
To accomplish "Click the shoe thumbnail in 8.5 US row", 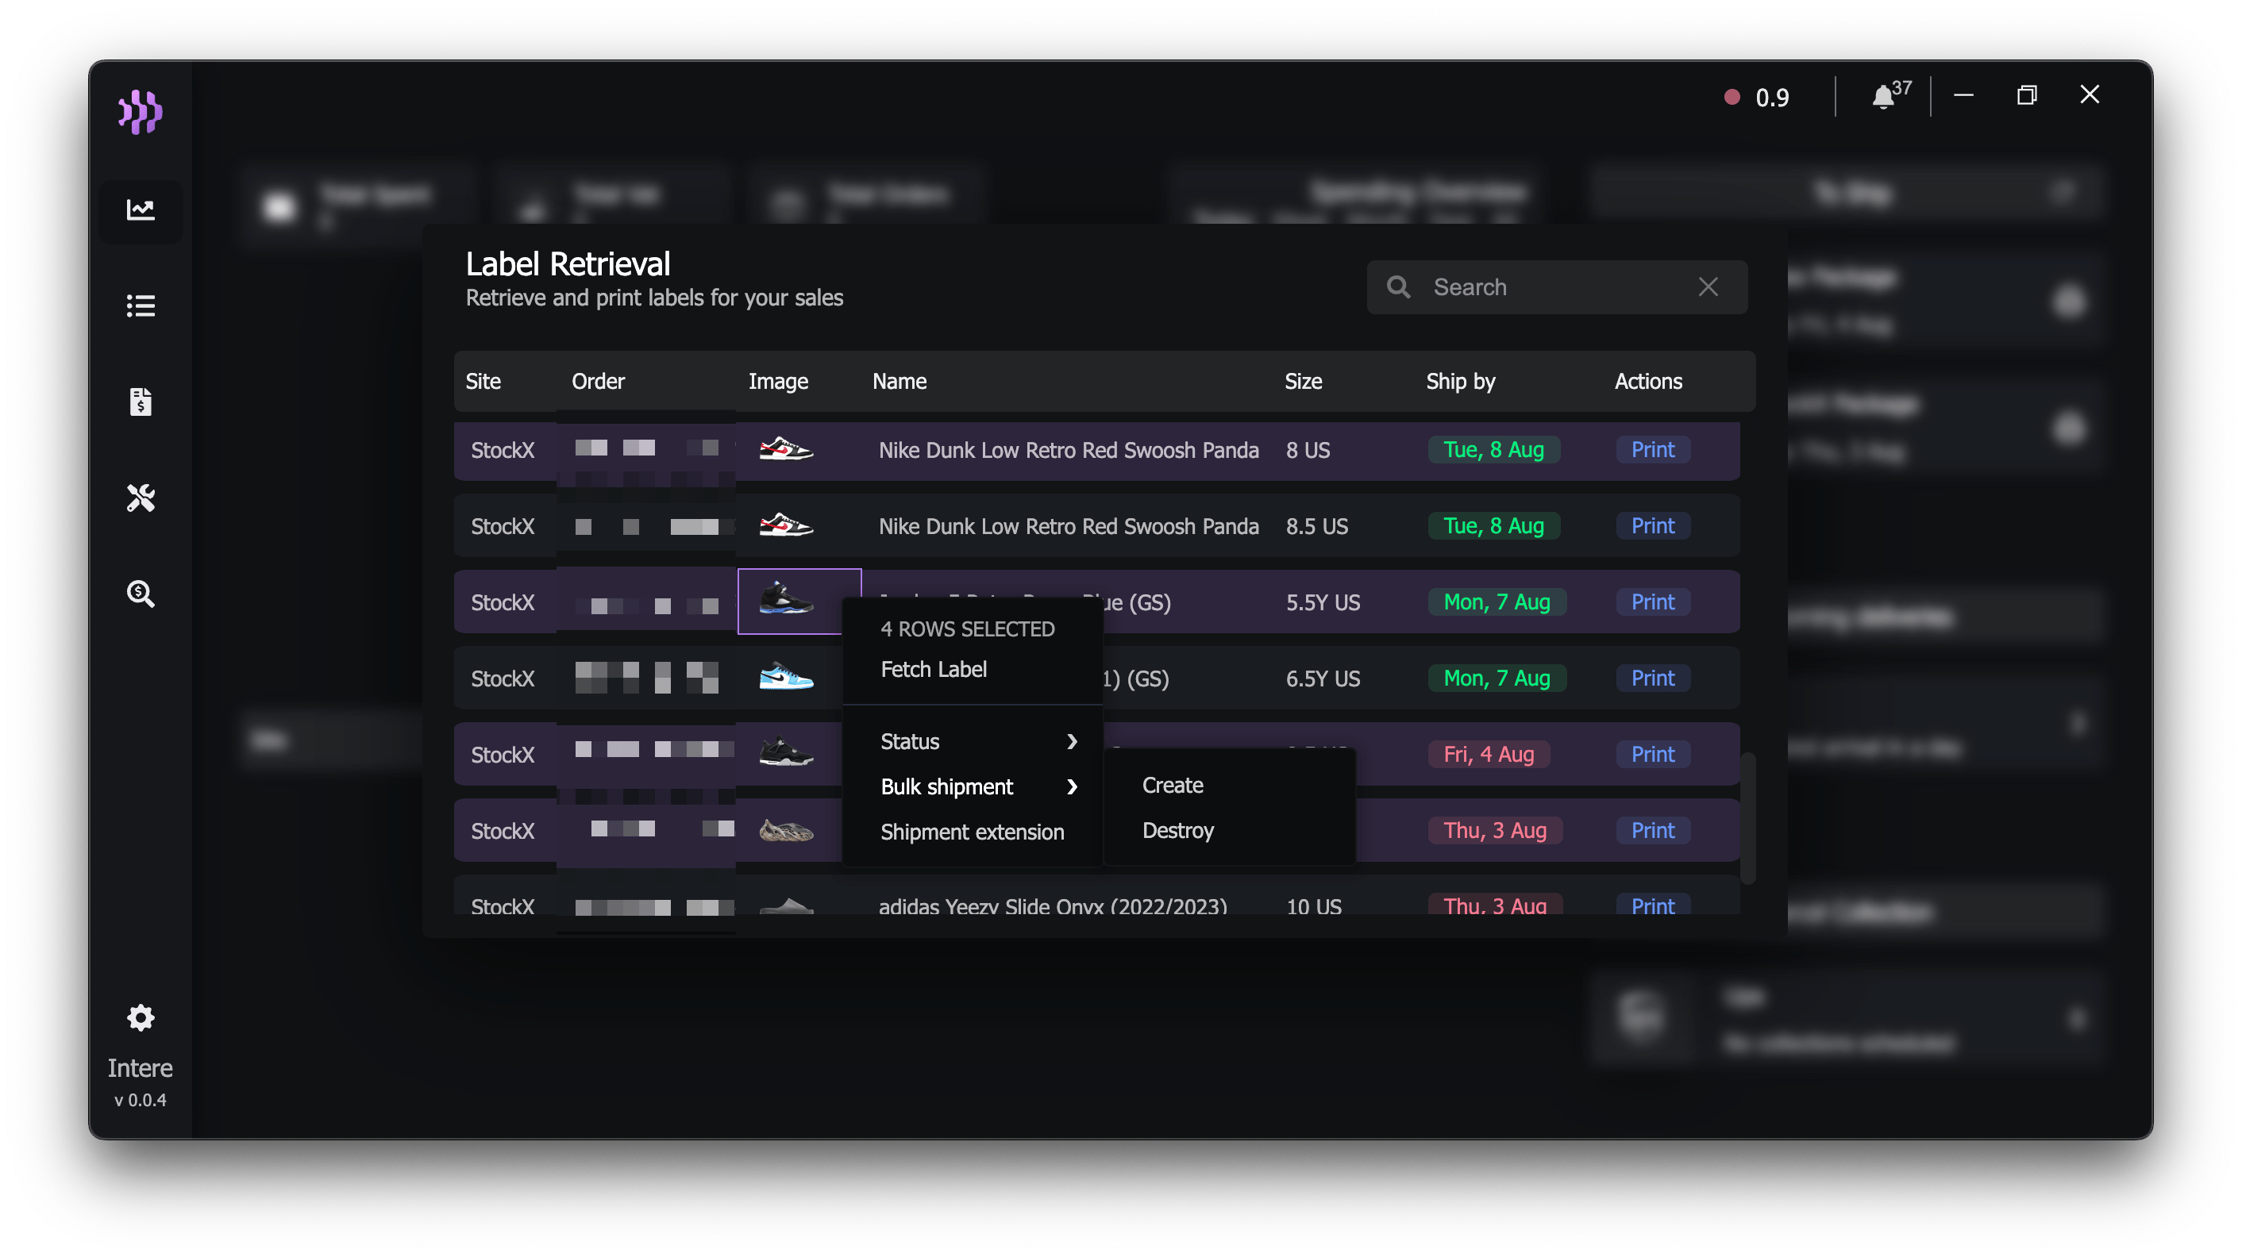I will point(786,525).
